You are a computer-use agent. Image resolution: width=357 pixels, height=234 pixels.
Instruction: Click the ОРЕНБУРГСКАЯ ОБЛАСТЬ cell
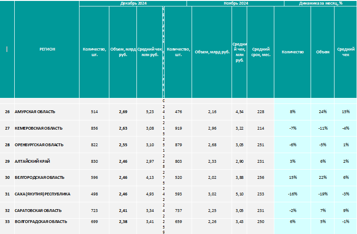(x=47, y=145)
